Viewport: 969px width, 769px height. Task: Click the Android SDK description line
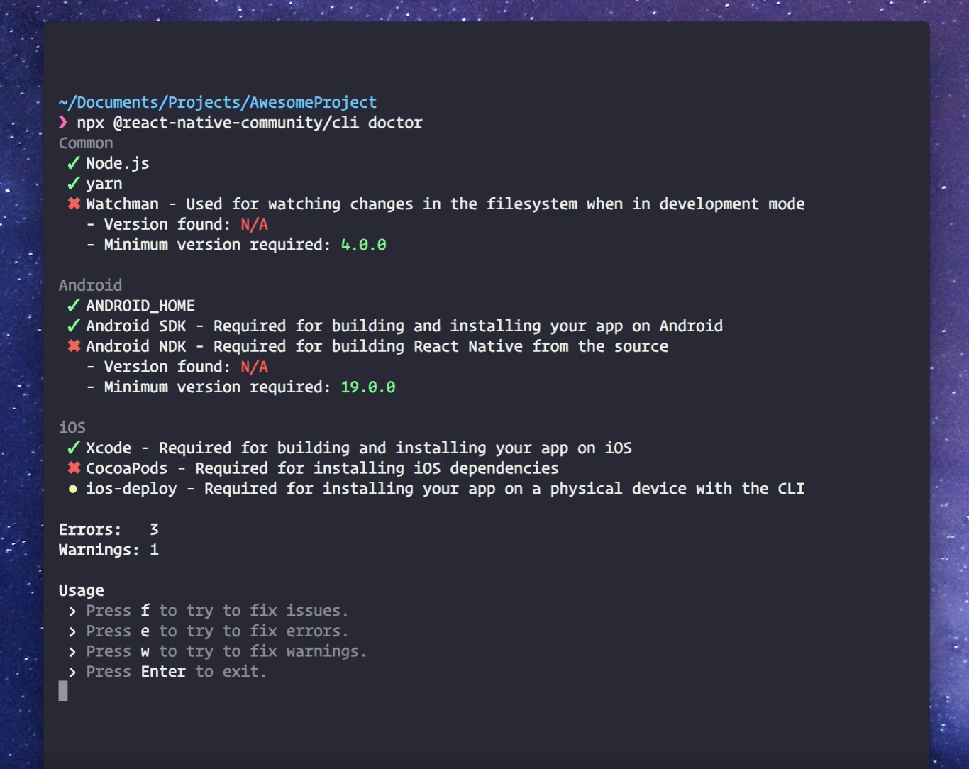click(x=404, y=326)
